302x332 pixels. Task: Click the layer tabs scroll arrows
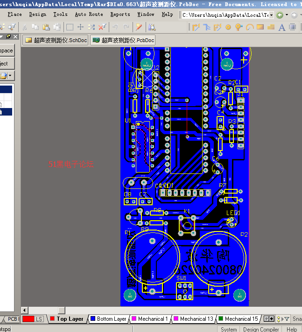coord(269,318)
